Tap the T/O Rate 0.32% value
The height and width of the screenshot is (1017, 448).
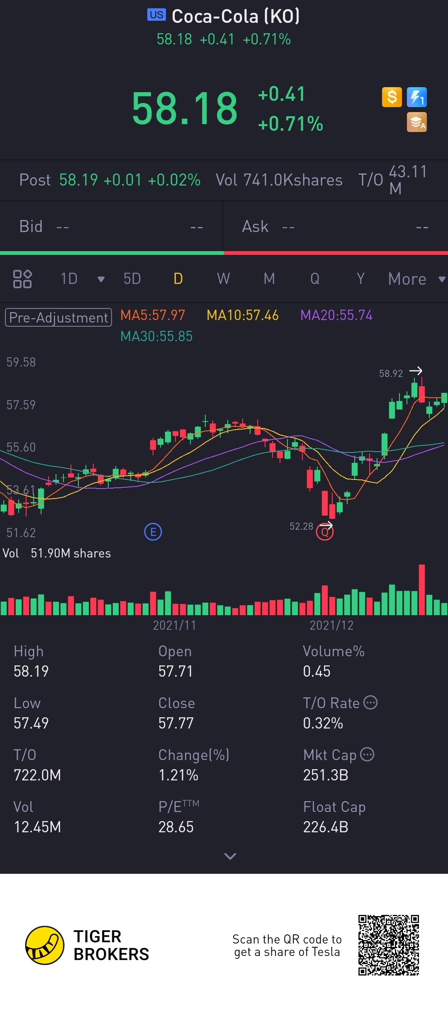click(x=323, y=723)
